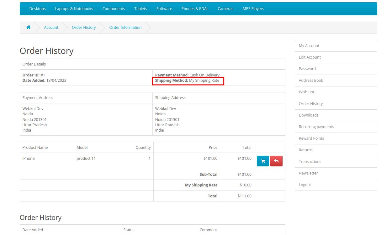Click Logout in sidebar
The height and width of the screenshot is (235, 392).
[336, 185]
